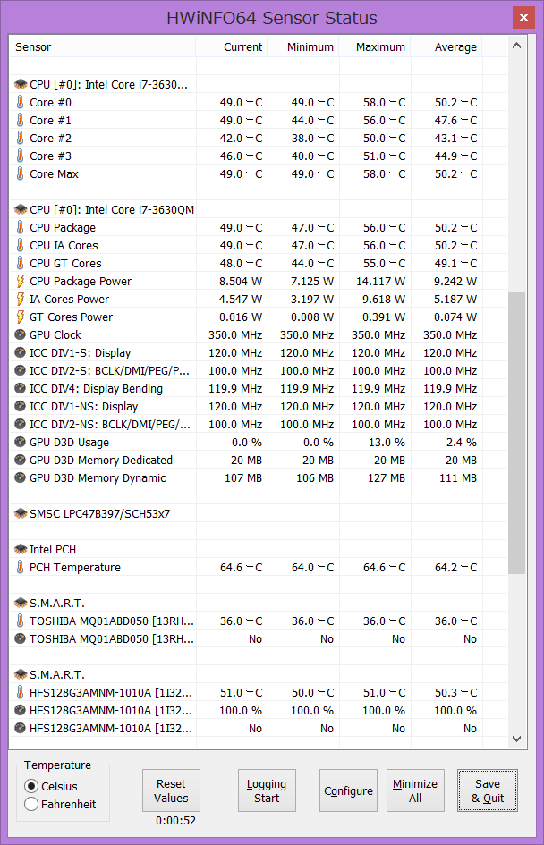The image size is (544, 845).
Task: Sort by the Sensor column header
Action: click(x=102, y=46)
